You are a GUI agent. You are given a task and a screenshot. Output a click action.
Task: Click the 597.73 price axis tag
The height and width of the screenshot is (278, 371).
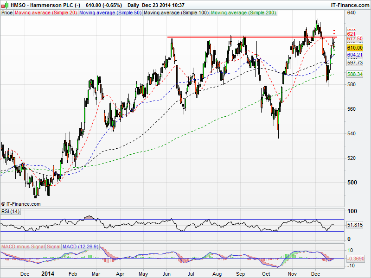tap(354, 63)
